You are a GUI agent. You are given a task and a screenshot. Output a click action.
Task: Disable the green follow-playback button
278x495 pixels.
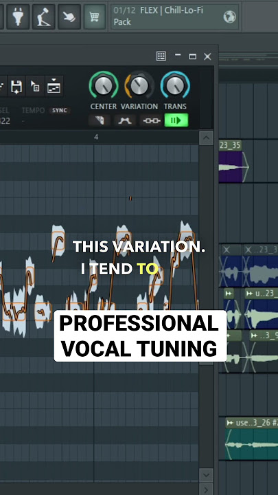pos(176,120)
